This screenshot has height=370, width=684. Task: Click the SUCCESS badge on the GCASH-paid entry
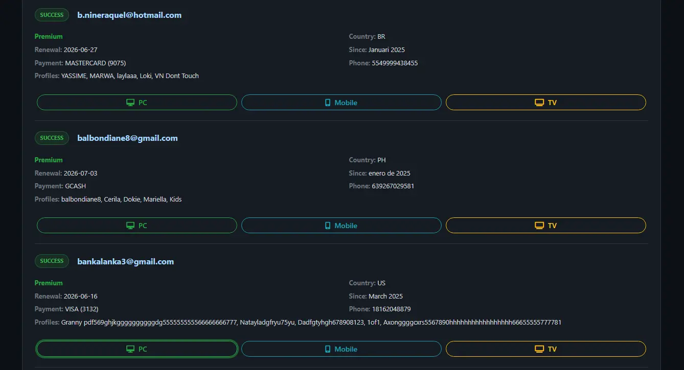coord(52,138)
